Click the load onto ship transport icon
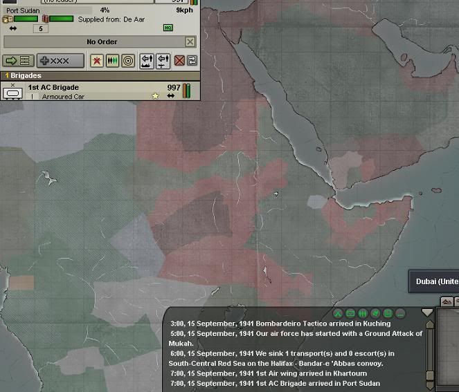Viewport: 459px width, 392px height. [147, 61]
